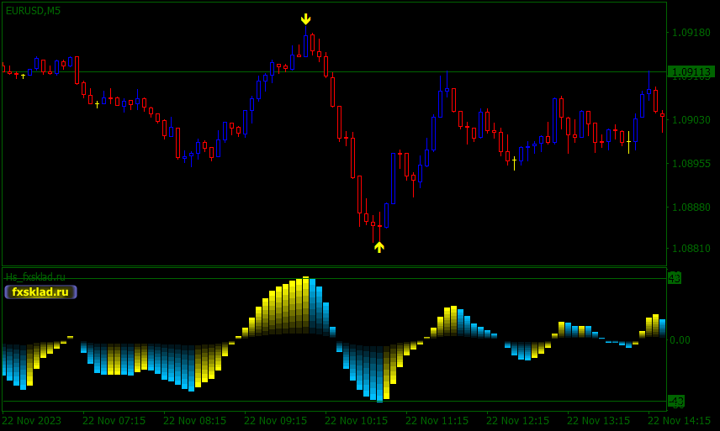Image resolution: width=720 pixels, height=431 pixels.
Task: Click the fxsklad.ru badge button
Action: (x=41, y=292)
